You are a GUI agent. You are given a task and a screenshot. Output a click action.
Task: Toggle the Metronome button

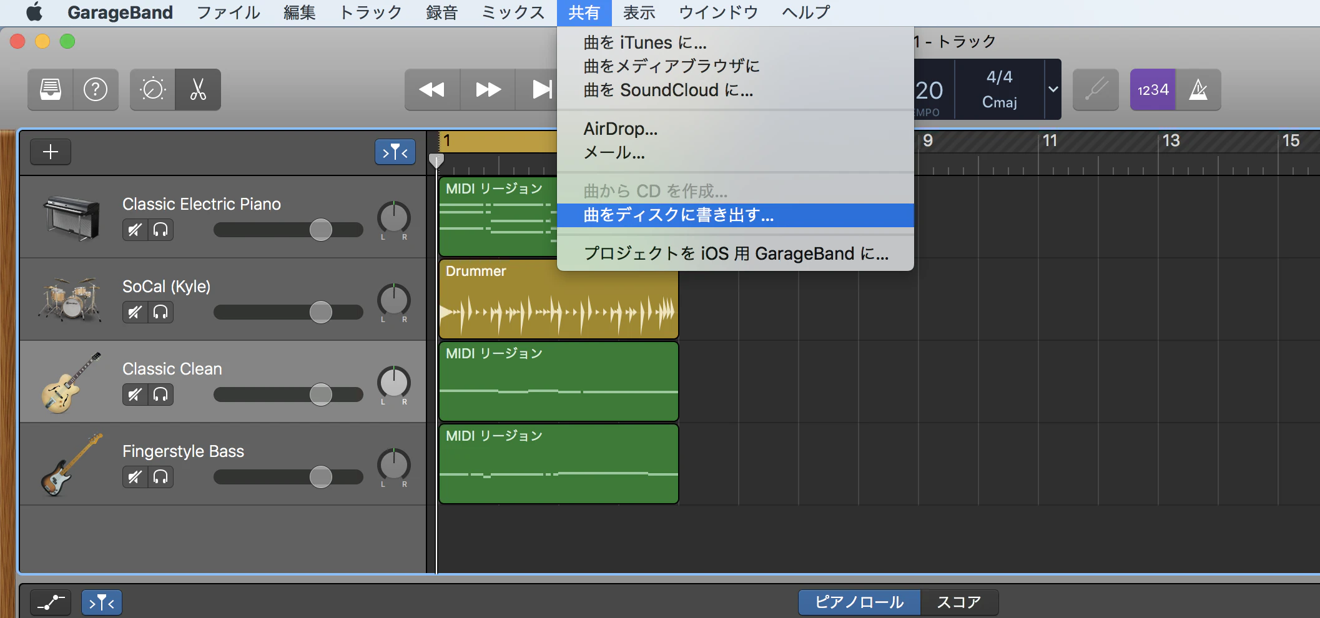pyautogui.click(x=1198, y=89)
